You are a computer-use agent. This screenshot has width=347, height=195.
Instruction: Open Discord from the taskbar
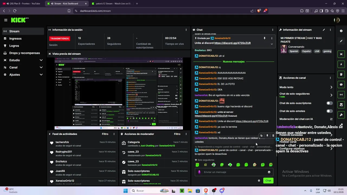pos(221,191)
